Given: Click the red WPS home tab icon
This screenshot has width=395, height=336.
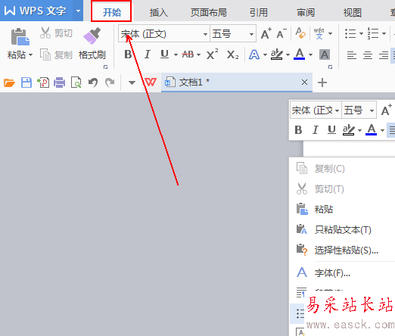Looking at the screenshot, I should [151, 82].
